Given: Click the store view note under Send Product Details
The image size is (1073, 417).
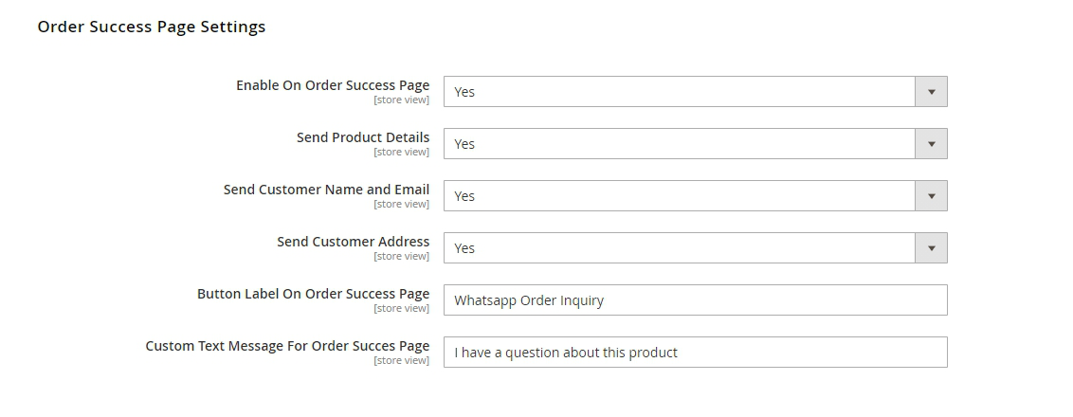Looking at the screenshot, I should pyautogui.click(x=401, y=153).
